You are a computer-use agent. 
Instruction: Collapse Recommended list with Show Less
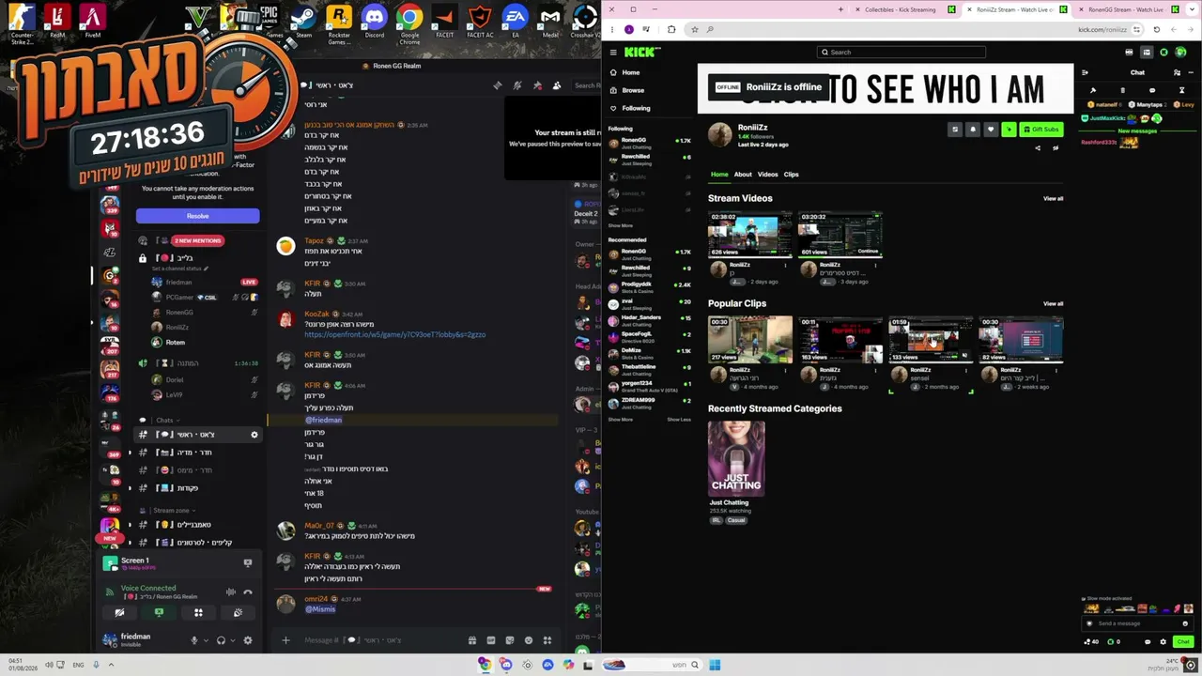(x=679, y=420)
